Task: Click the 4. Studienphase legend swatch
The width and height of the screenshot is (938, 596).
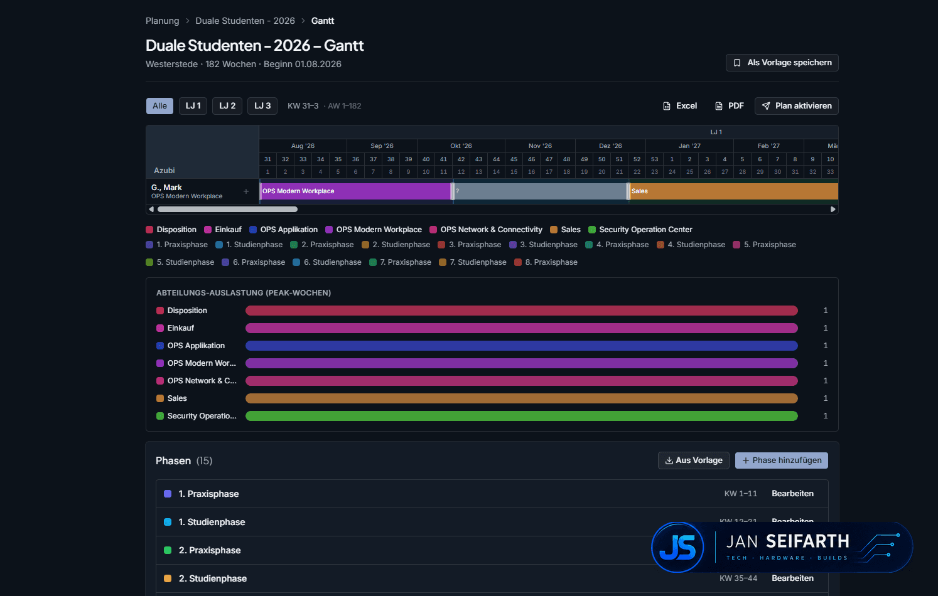Action: coord(660,245)
